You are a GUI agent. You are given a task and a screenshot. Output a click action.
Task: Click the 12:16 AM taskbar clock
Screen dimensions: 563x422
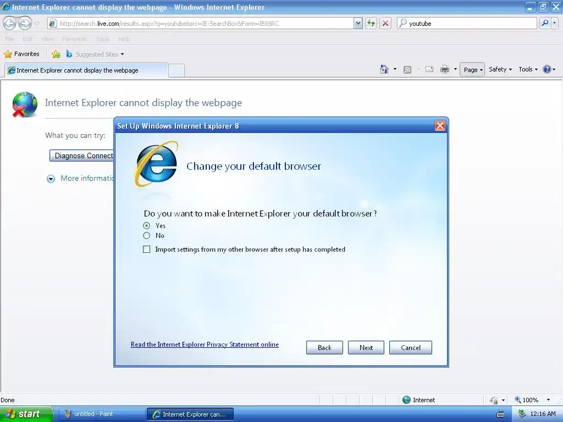point(543,414)
